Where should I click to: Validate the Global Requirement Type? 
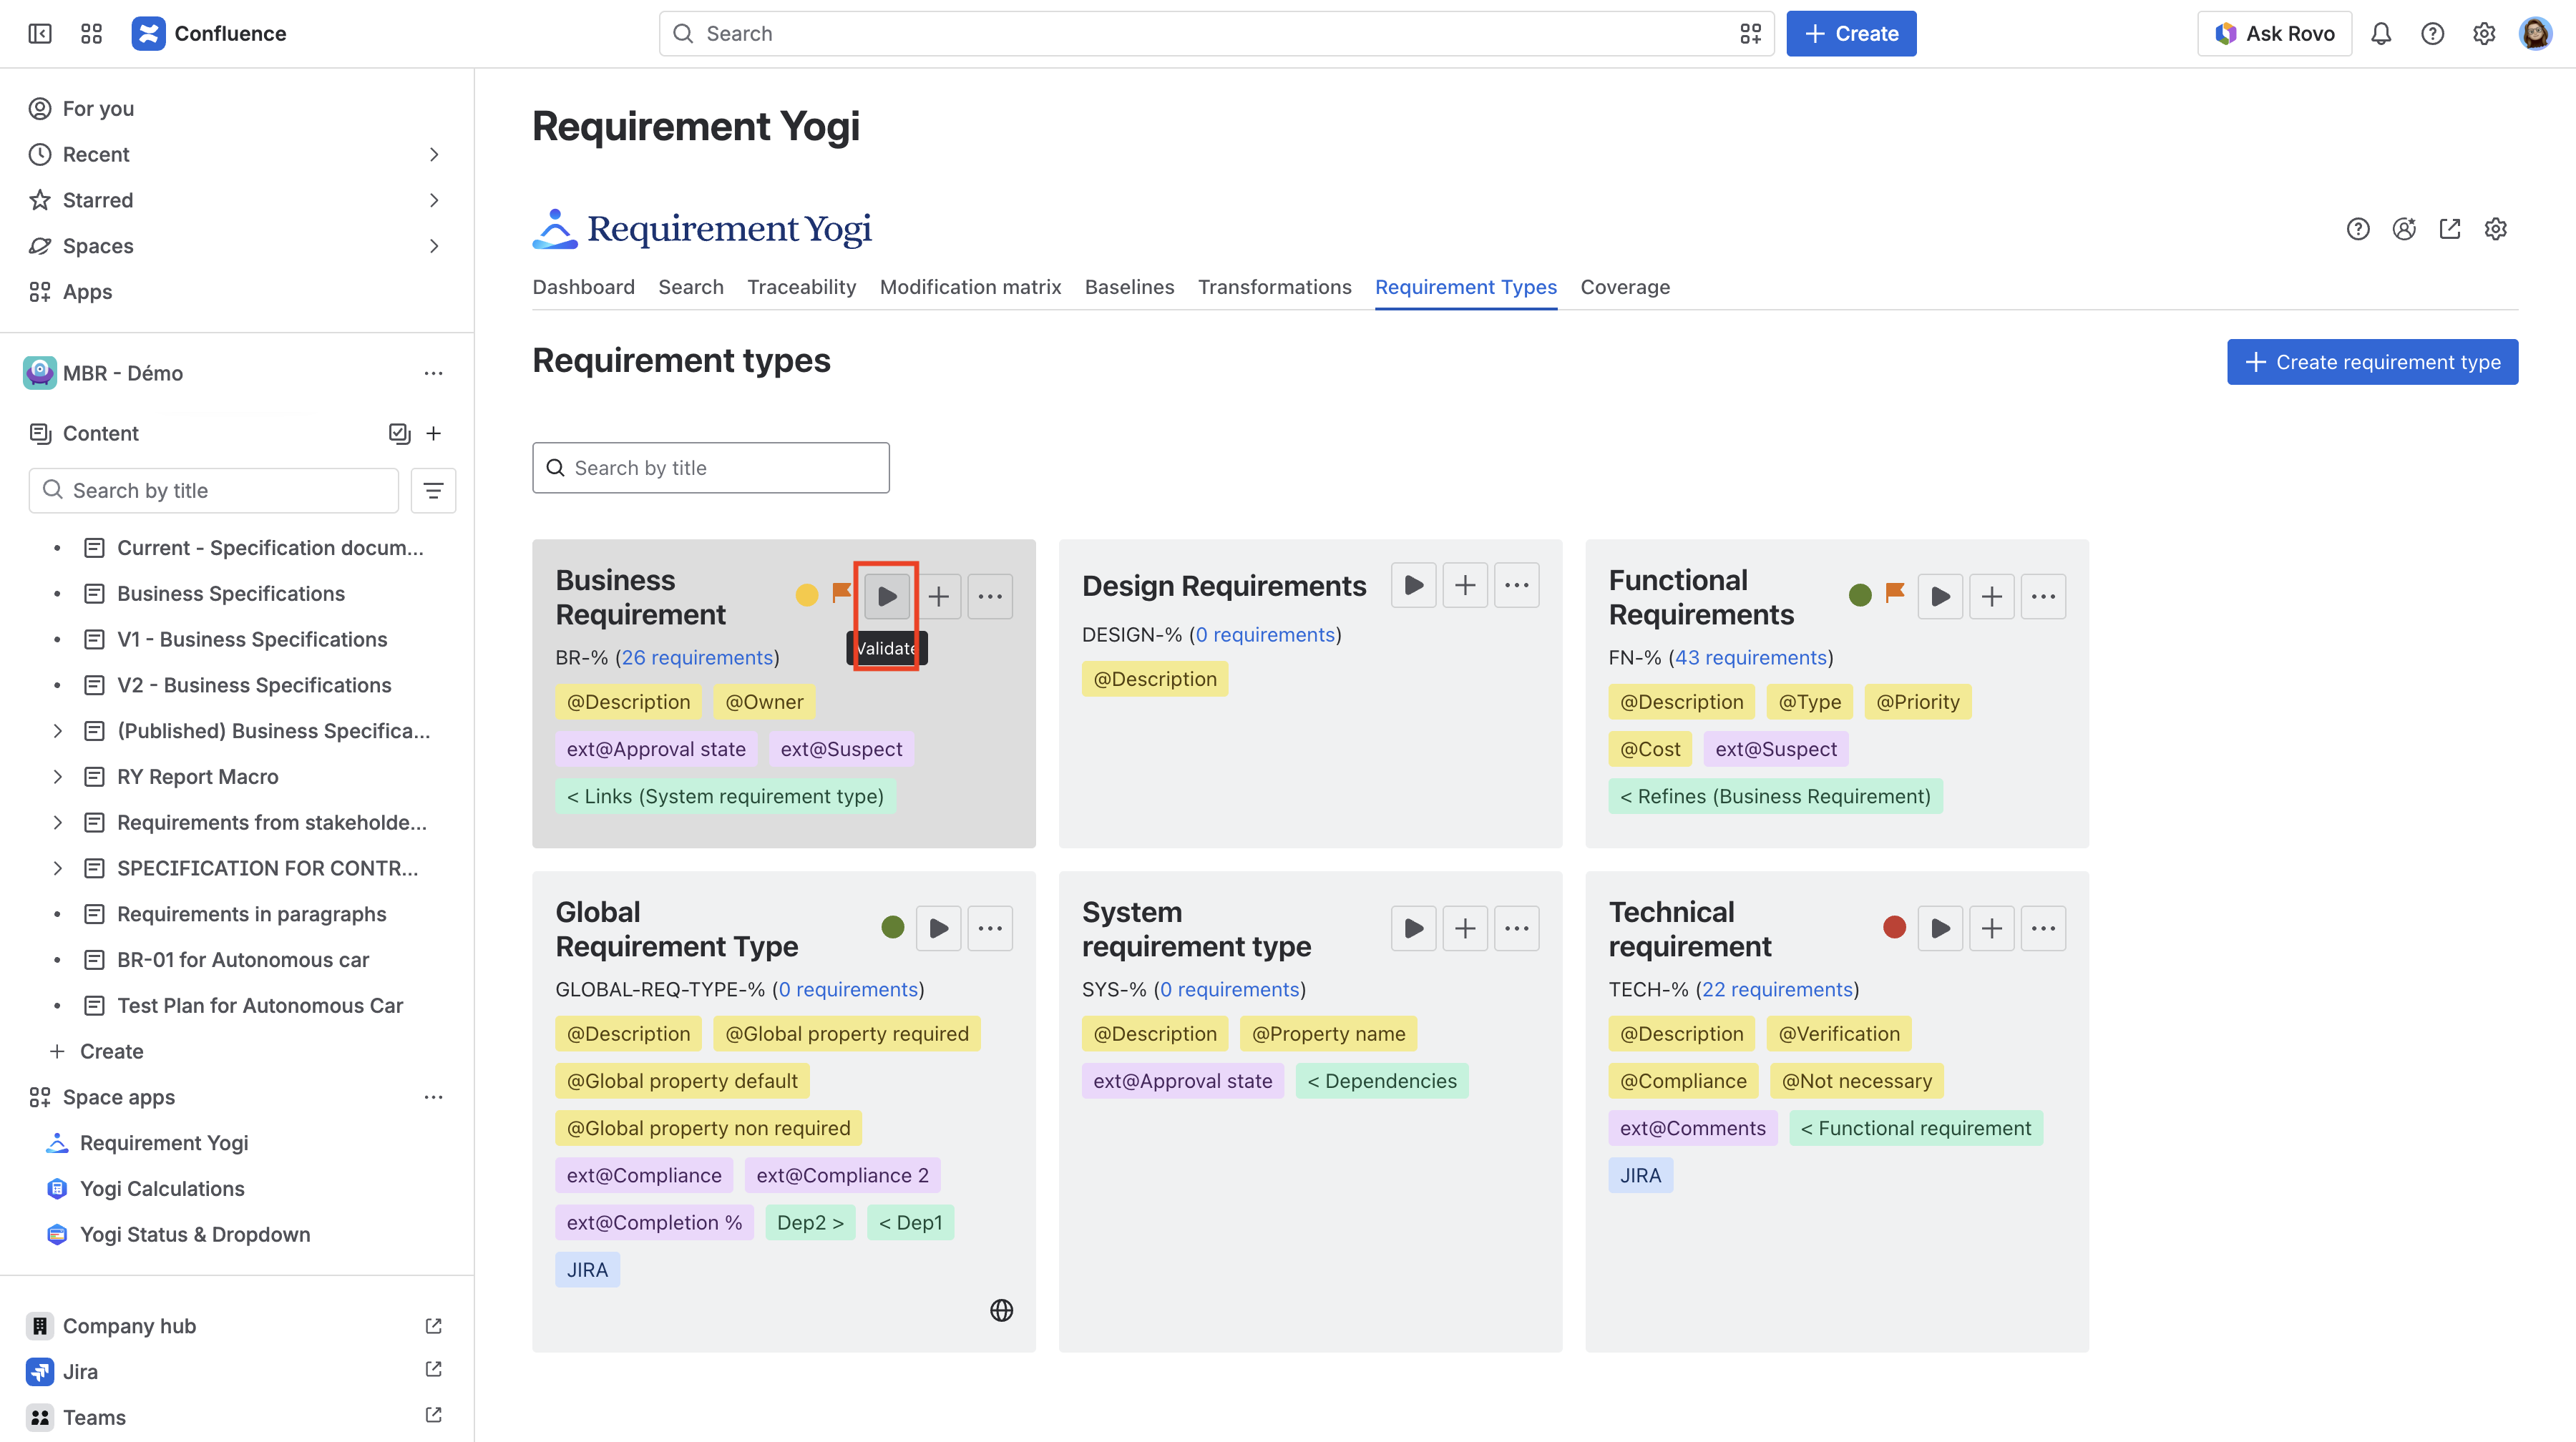point(939,928)
